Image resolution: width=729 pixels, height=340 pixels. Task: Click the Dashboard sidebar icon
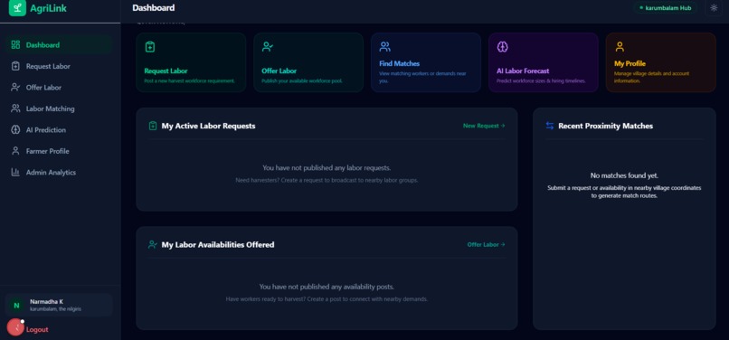click(15, 44)
